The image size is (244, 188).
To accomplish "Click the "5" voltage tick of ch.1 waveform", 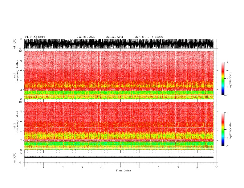I will [x=21, y=39].
